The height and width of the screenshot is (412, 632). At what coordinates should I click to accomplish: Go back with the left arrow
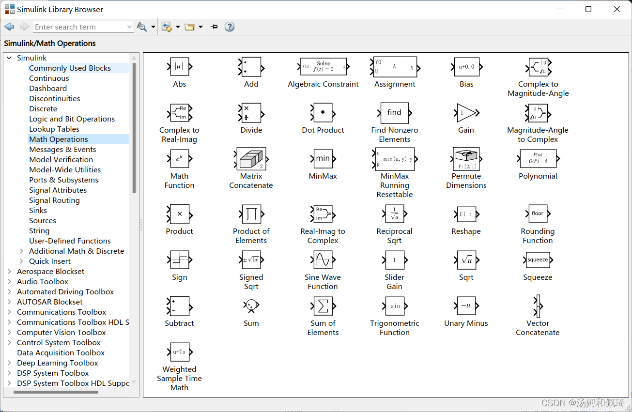9,27
